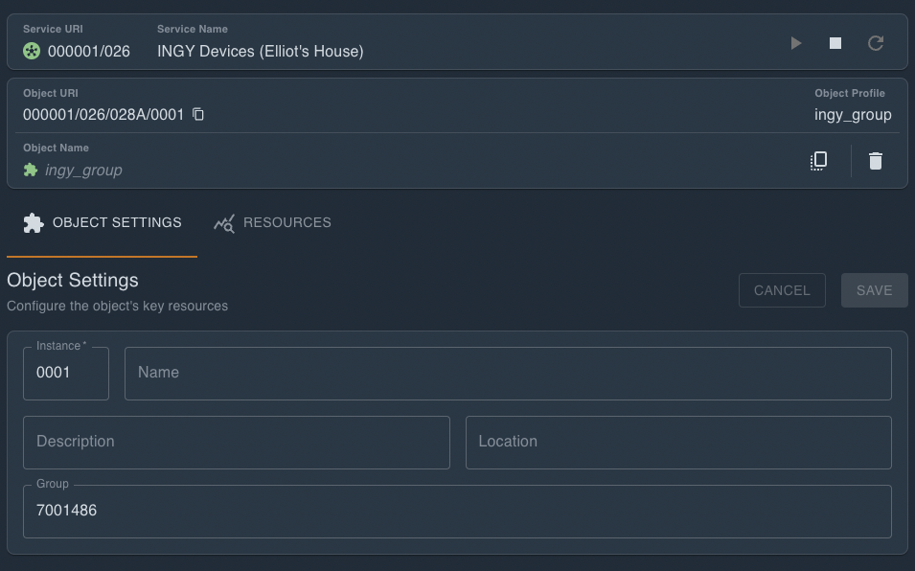
Task: Edit the Group field showing 7001486
Action: pos(457,511)
